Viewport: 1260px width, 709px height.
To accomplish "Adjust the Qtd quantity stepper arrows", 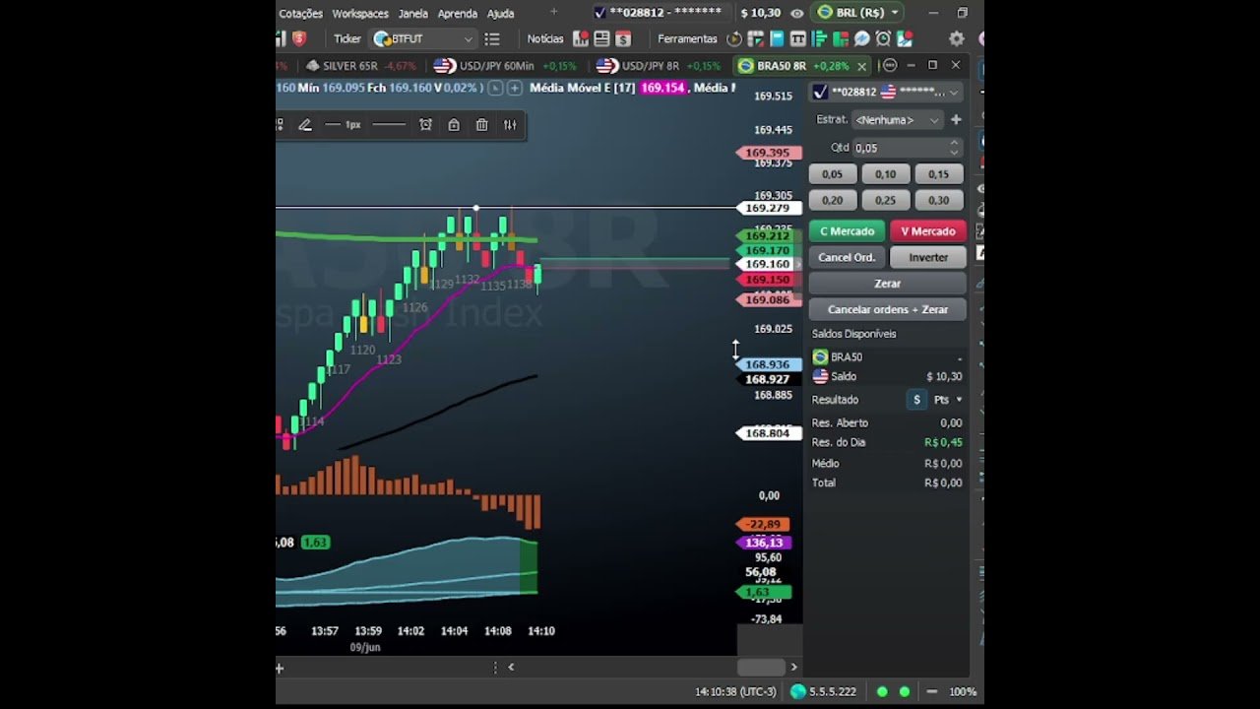I will pyautogui.click(x=954, y=148).
